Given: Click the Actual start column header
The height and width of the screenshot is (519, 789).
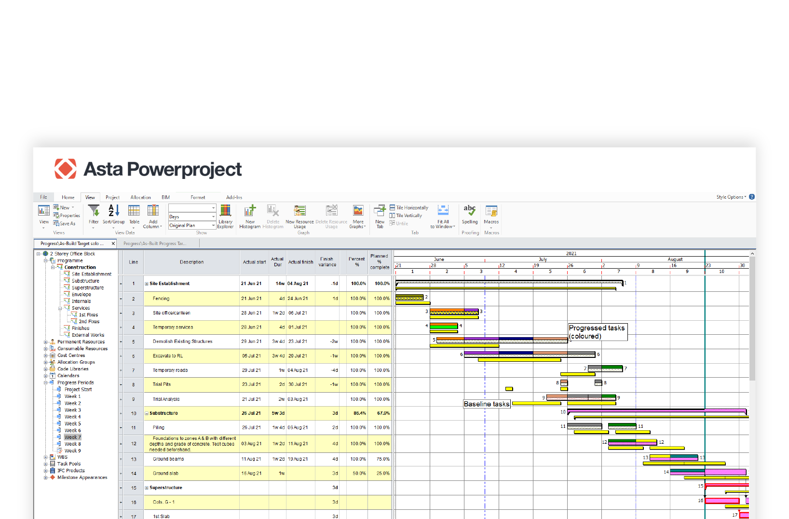Looking at the screenshot, I should click(254, 262).
